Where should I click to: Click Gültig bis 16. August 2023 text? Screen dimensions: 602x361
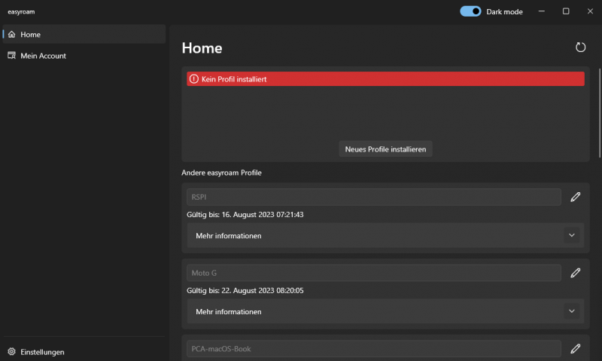point(245,215)
